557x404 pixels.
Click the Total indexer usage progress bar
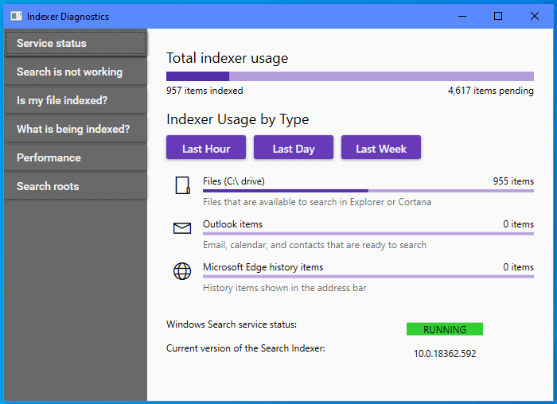tap(350, 76)
